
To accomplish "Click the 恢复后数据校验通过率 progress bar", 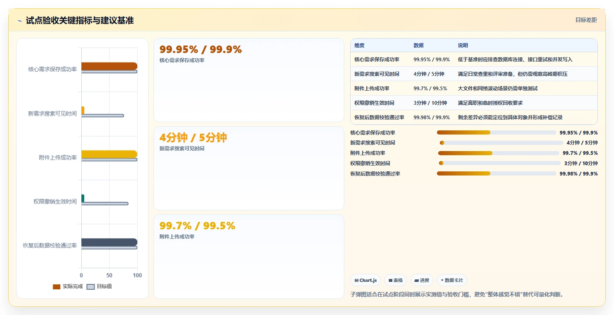I will tap(496, 173).
